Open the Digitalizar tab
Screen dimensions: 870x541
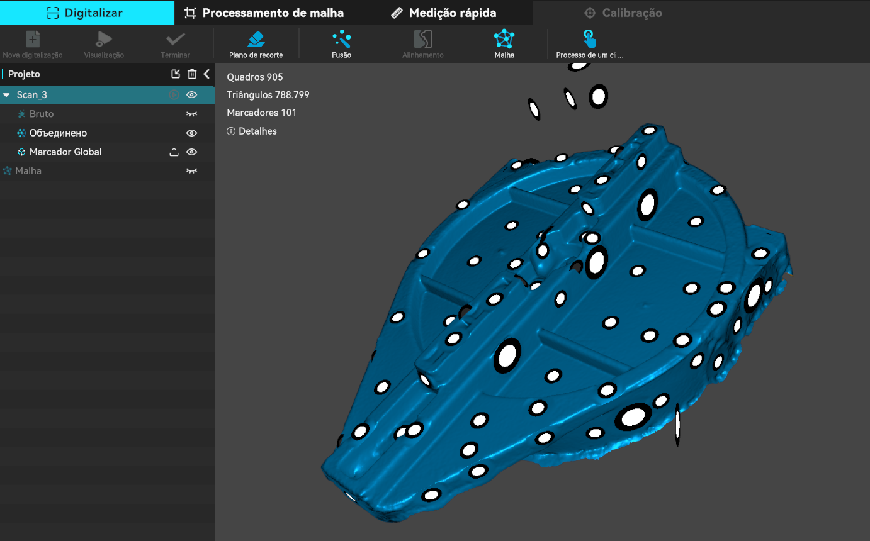click(x=87, y=13)
